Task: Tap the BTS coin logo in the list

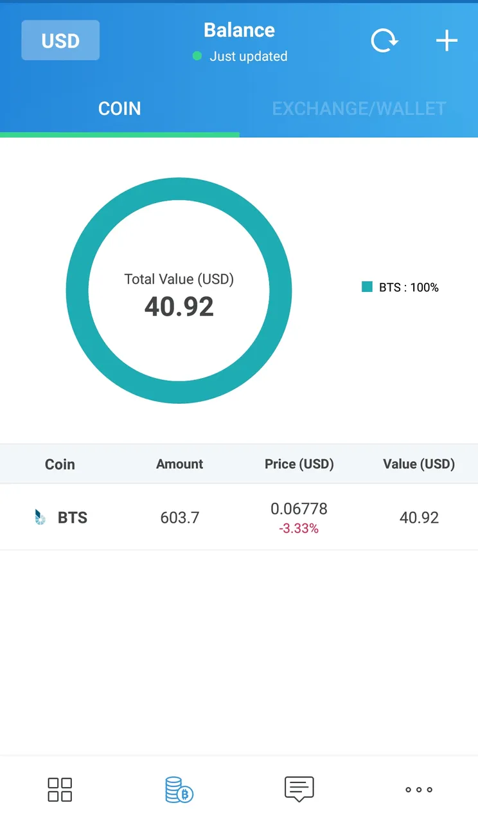Action: [x=40, y=517]
